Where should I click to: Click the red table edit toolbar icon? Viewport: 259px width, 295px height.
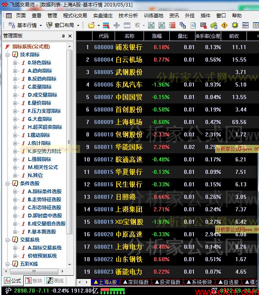[106, 25]
